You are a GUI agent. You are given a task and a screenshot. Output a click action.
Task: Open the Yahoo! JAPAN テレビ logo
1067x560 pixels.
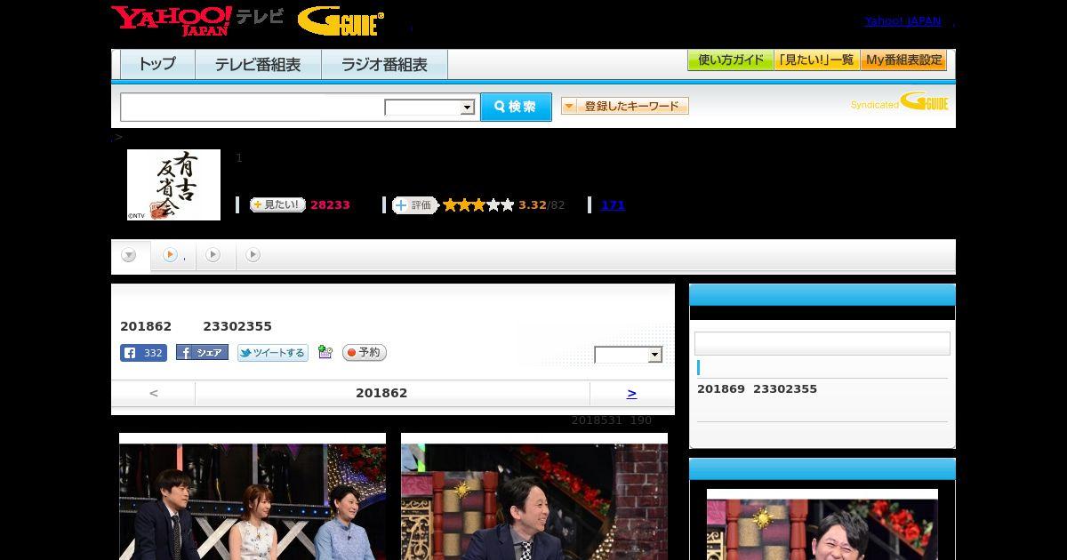[197, 20]
